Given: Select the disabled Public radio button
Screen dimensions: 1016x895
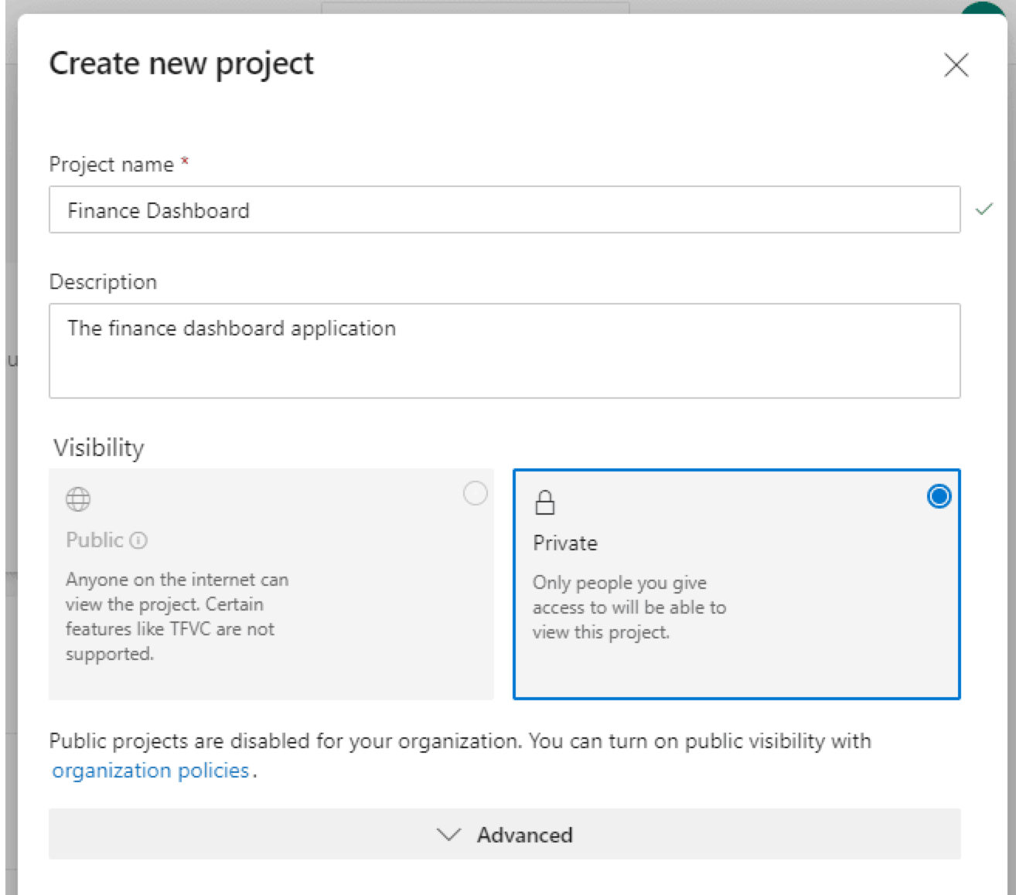Looking at the screenshot, I should tap(475, 493).
